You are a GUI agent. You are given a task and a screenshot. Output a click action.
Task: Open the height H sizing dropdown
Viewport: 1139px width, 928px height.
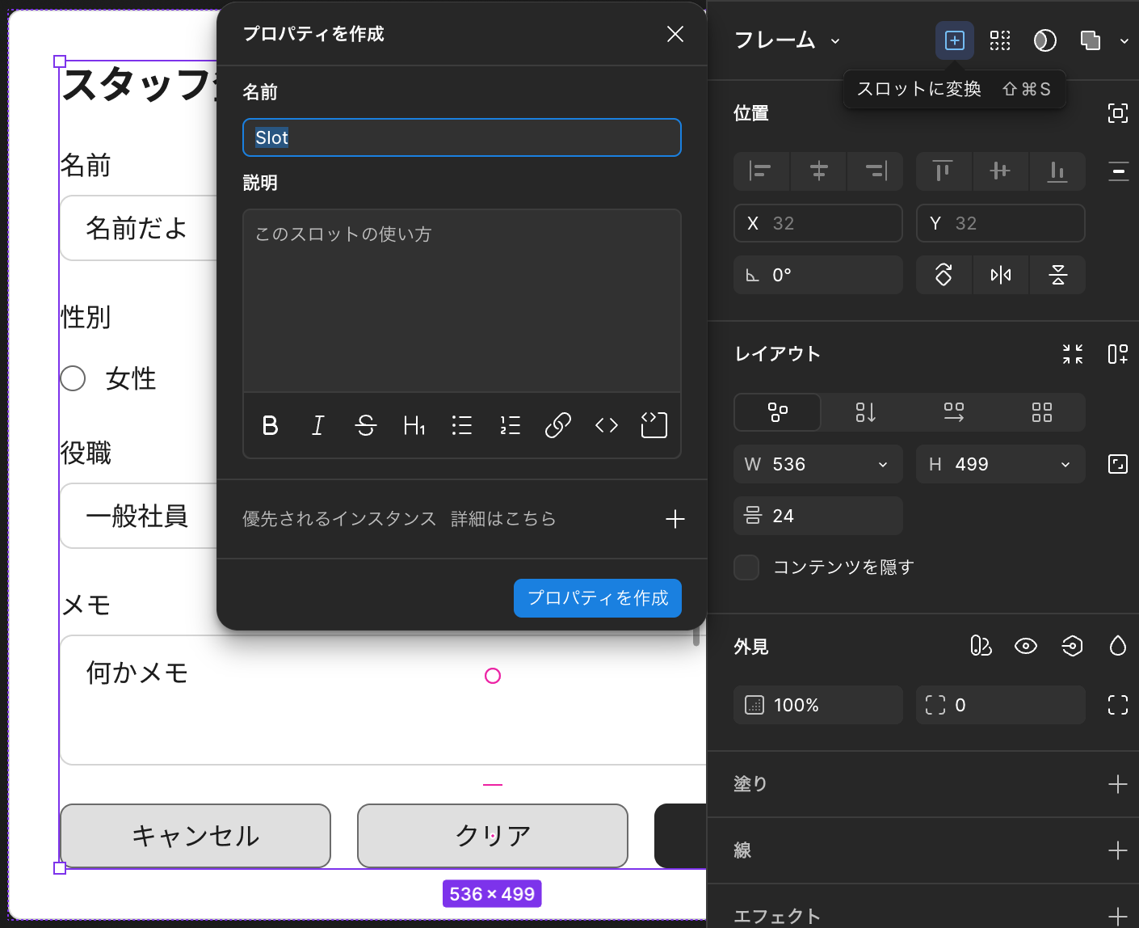pos(1065,465)
